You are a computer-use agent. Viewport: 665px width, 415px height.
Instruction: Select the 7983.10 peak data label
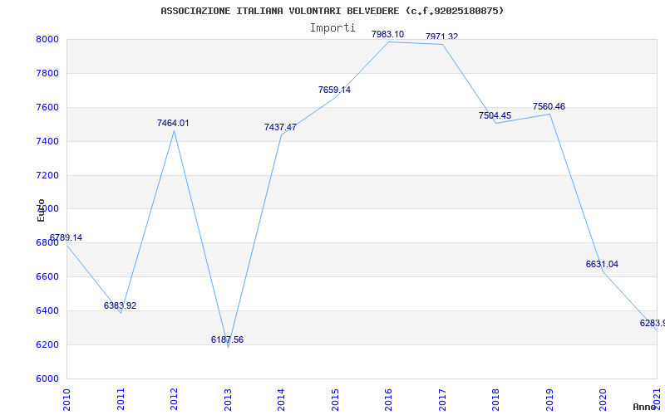(387, 34)
